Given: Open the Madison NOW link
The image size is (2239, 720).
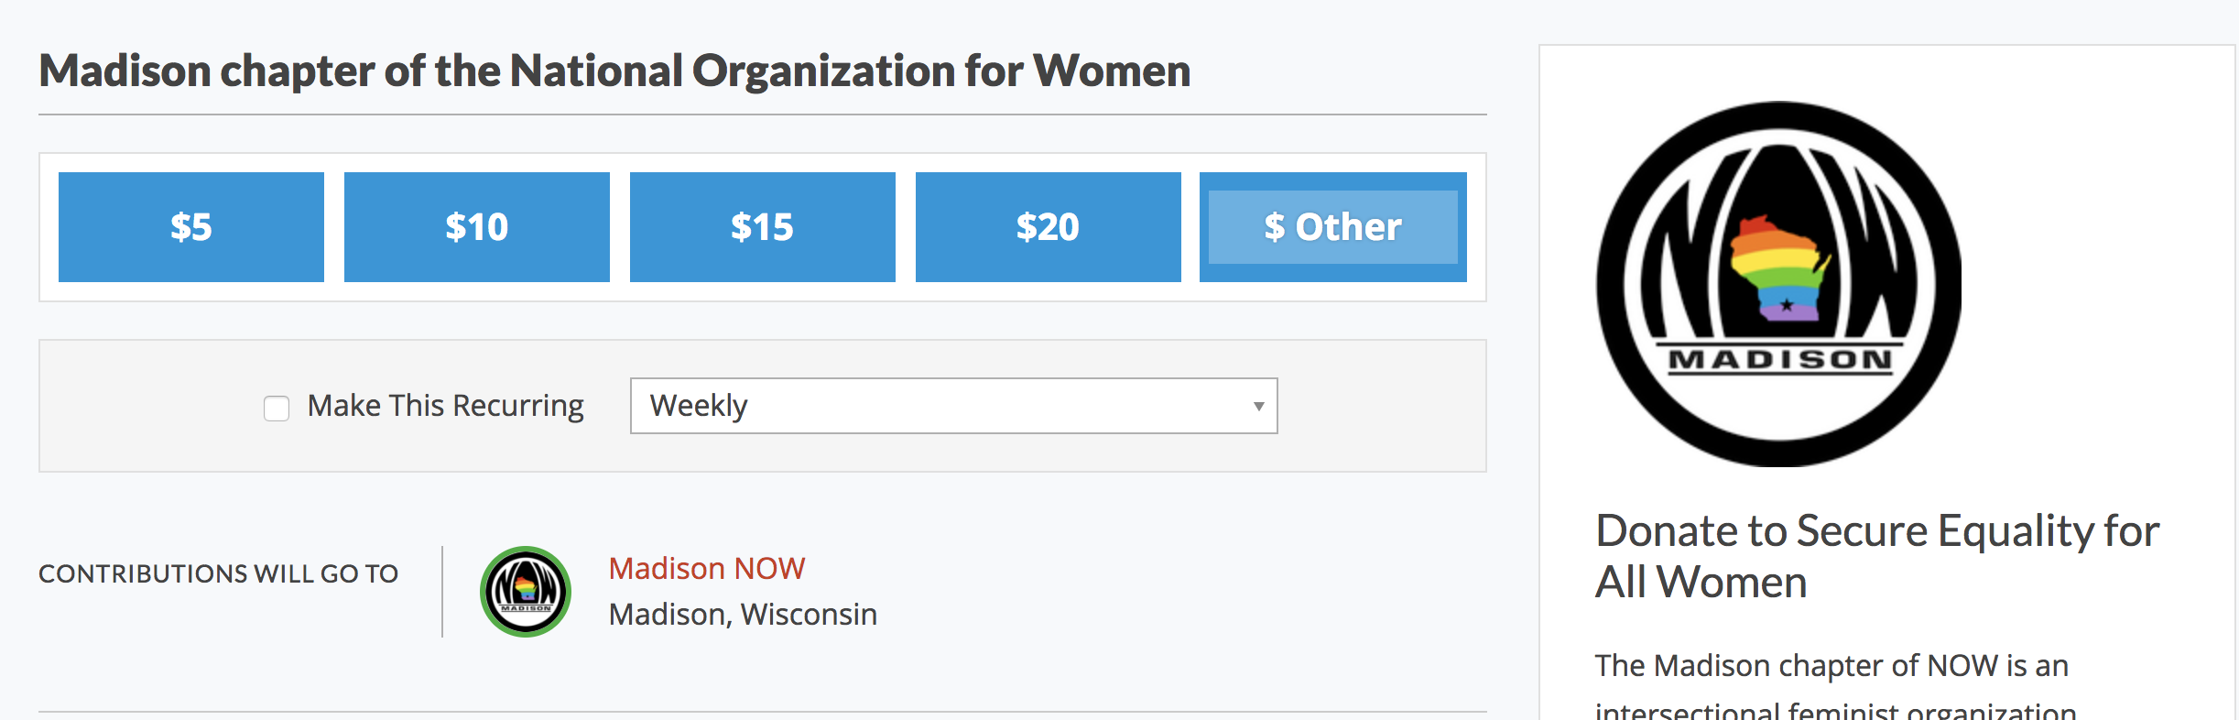Looking at the screenshot, I should click(x=707, y=569).
